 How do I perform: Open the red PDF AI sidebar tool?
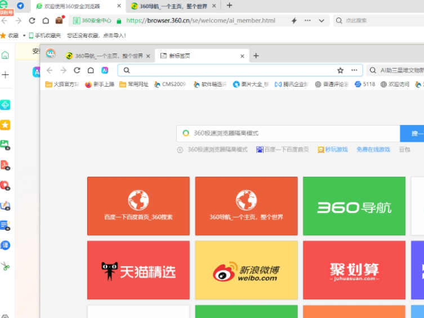coord(5,165)
